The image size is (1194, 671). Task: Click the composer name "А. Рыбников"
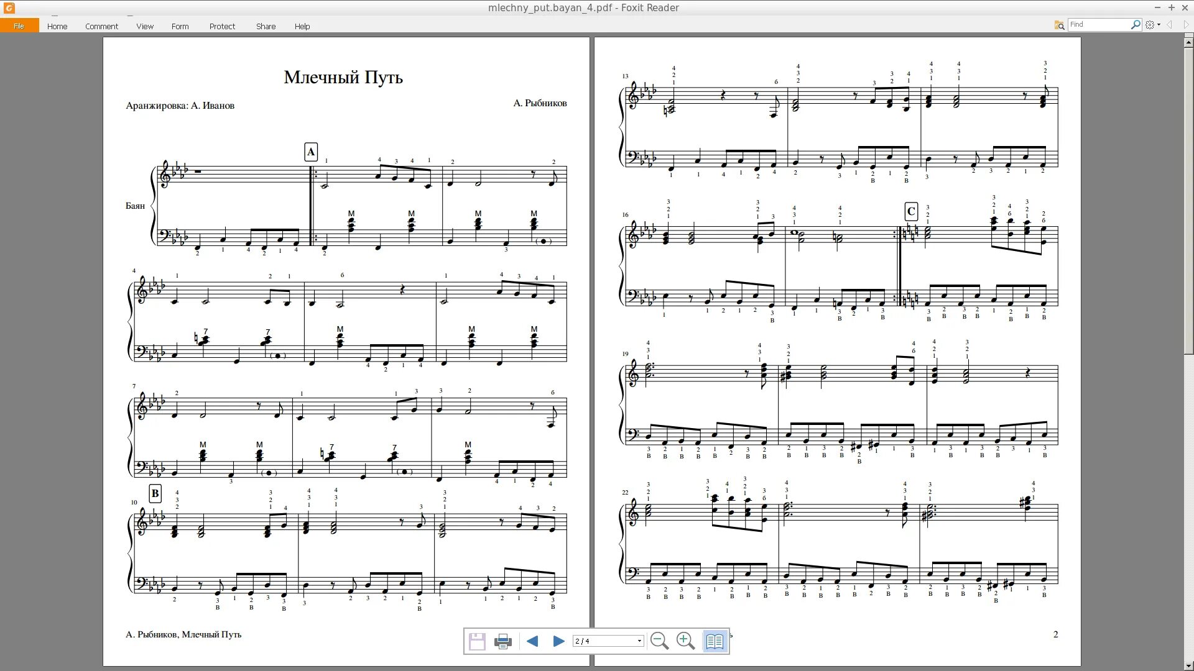540,103
